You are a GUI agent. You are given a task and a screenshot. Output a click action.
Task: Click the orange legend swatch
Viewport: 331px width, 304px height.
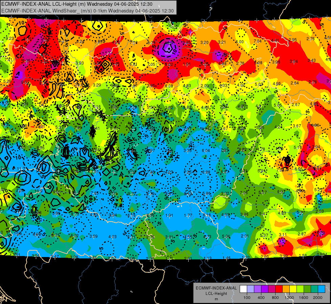pyautogui.click(x=286, y=289)
